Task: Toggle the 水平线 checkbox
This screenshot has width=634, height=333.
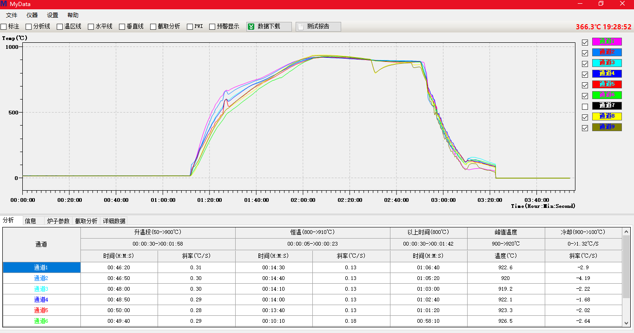Action: coord(91,27)
